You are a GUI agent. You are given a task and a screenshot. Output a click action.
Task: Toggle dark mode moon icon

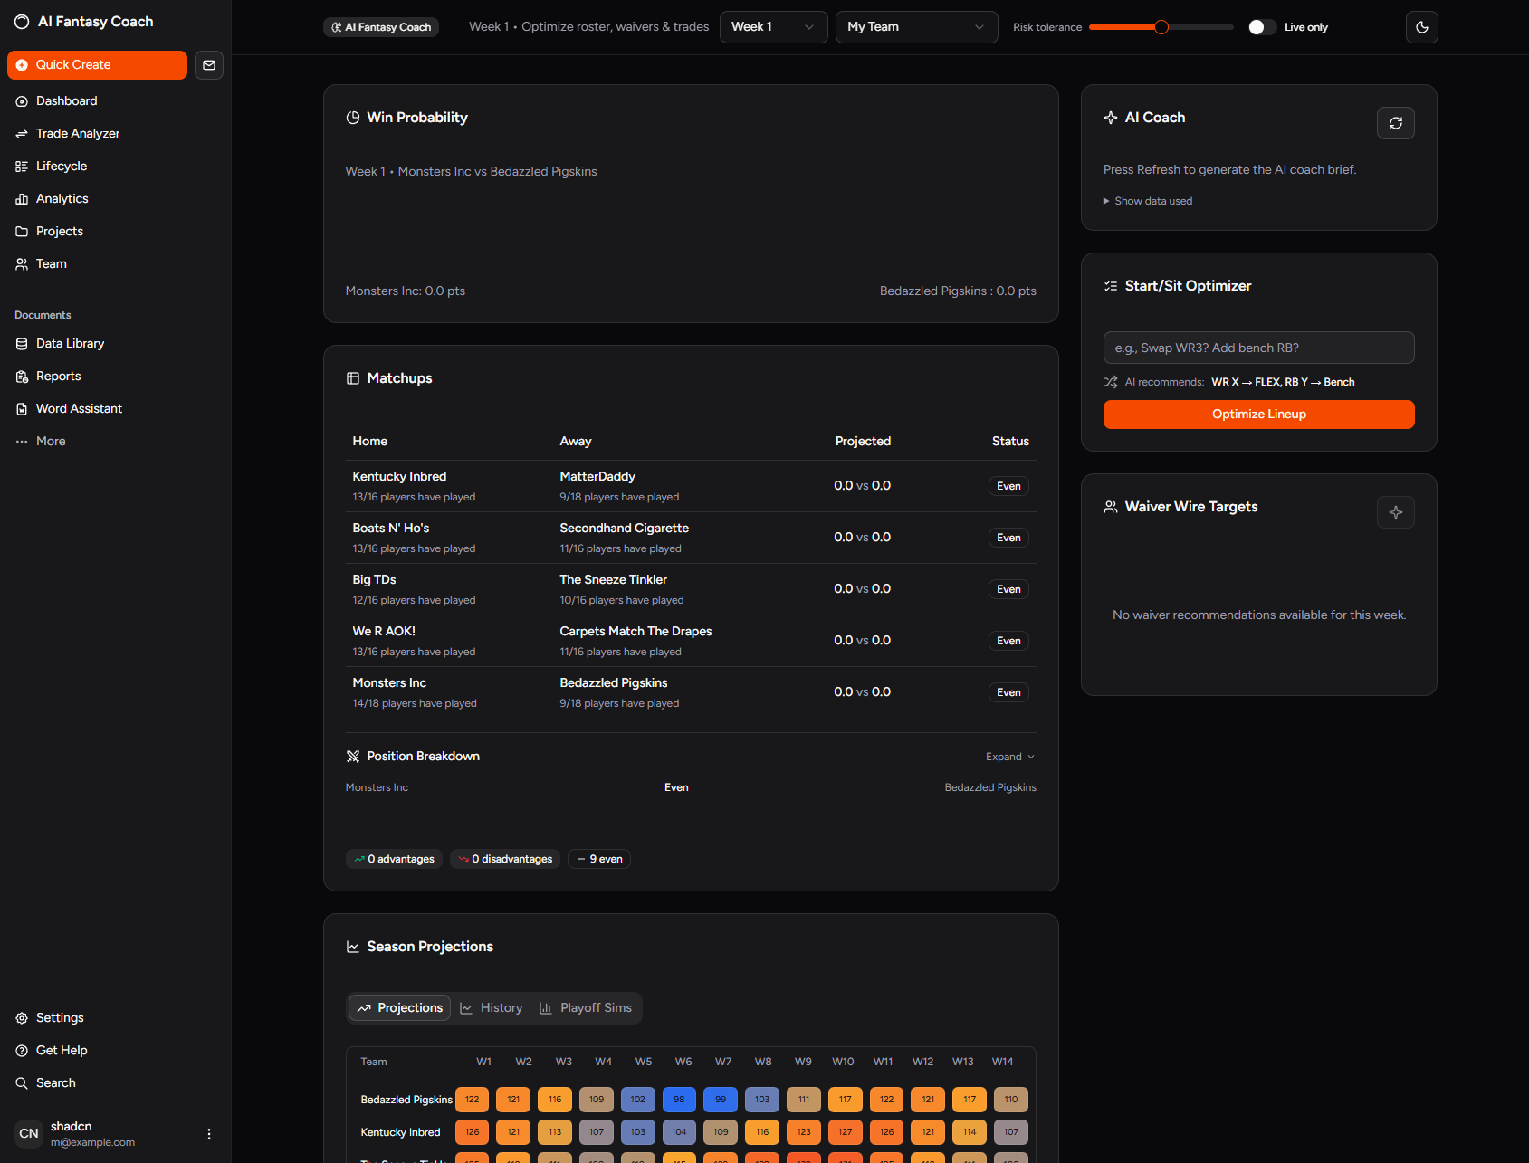tap(1421, 27)
